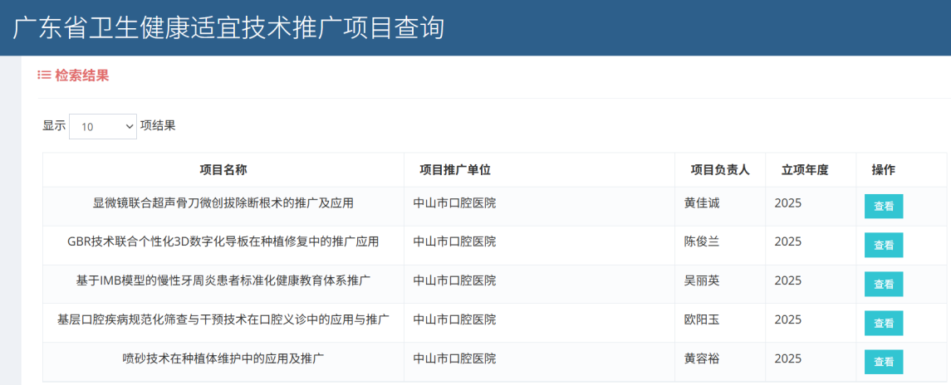Select the 项目负责人 column header

pos(720,170)
